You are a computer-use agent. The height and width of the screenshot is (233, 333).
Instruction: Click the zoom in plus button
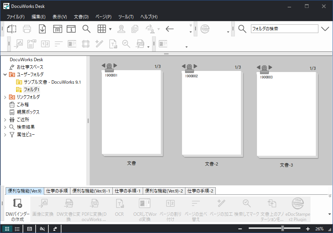point(308,229)
